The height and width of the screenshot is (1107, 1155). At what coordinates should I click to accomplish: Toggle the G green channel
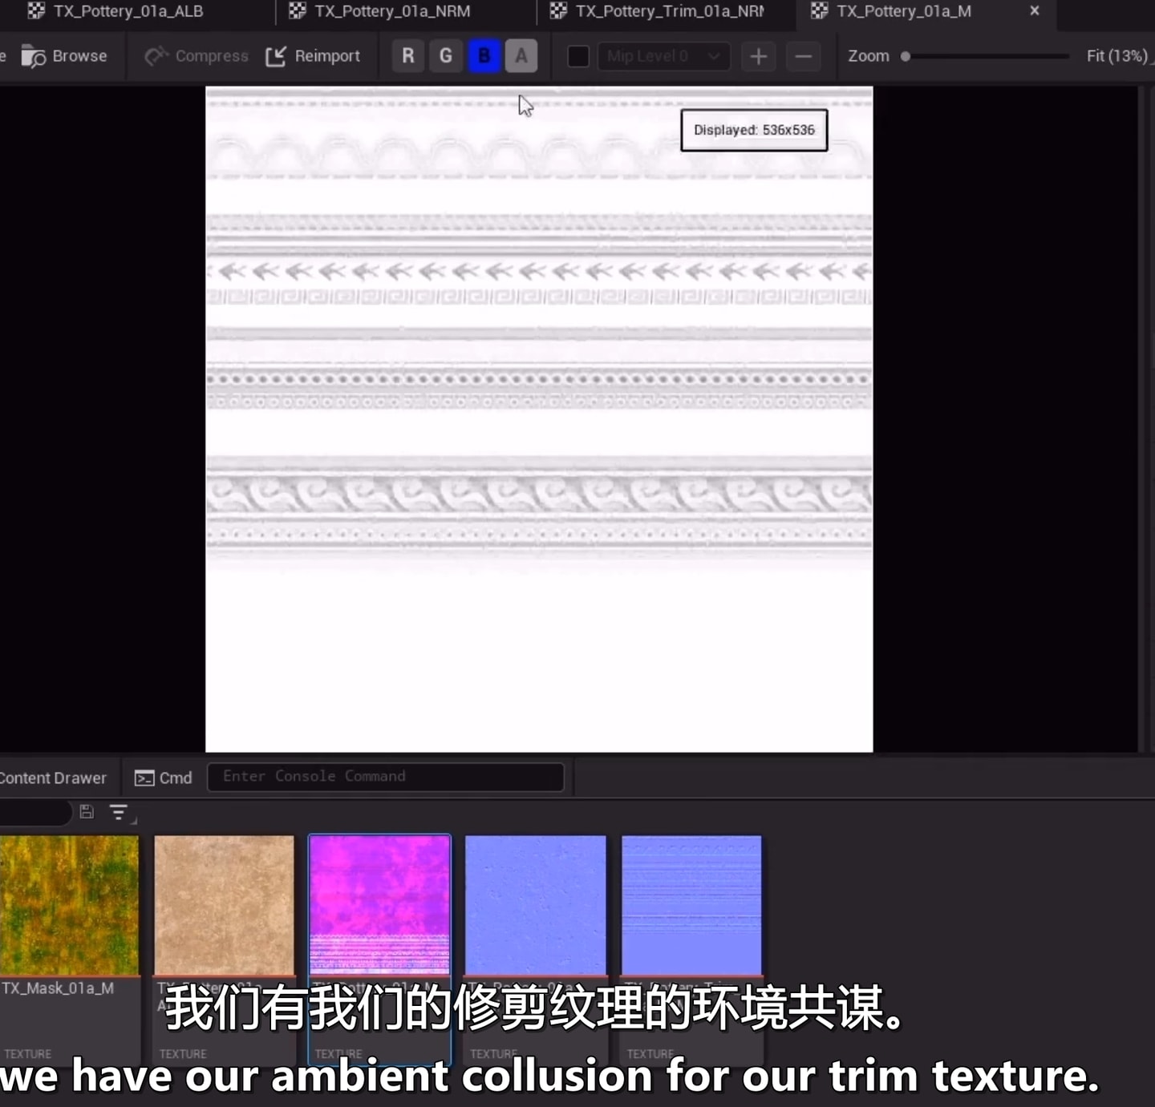pyautogui.click(x=446, y=56)
